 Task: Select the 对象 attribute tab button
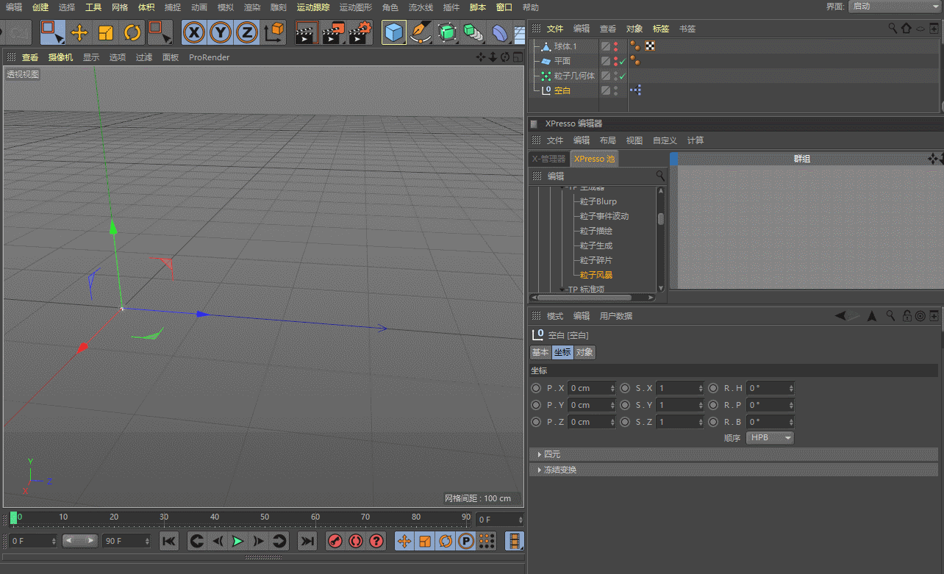tap(584, 352)
